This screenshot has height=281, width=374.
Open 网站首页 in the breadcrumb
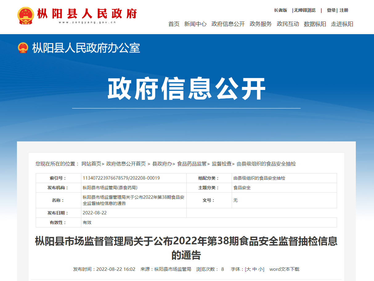[x=91, y=164]
